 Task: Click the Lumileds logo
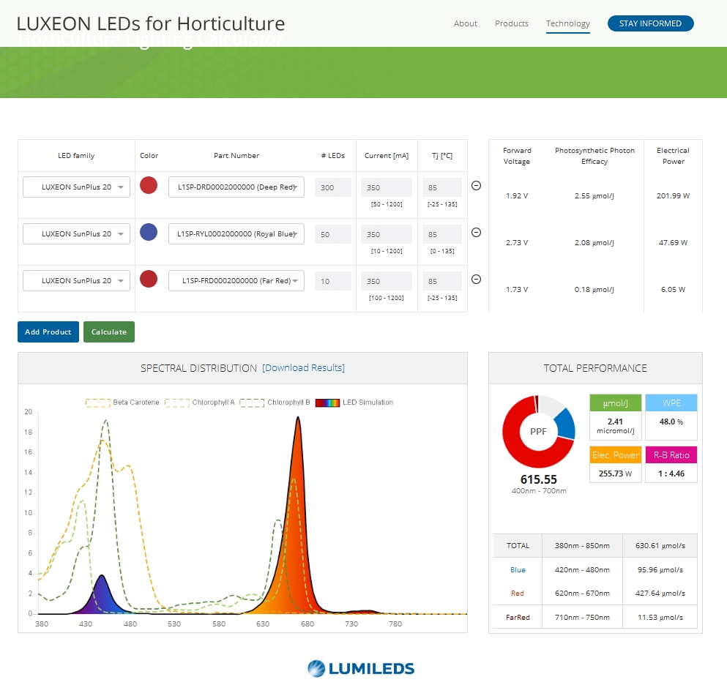(359, 668)
